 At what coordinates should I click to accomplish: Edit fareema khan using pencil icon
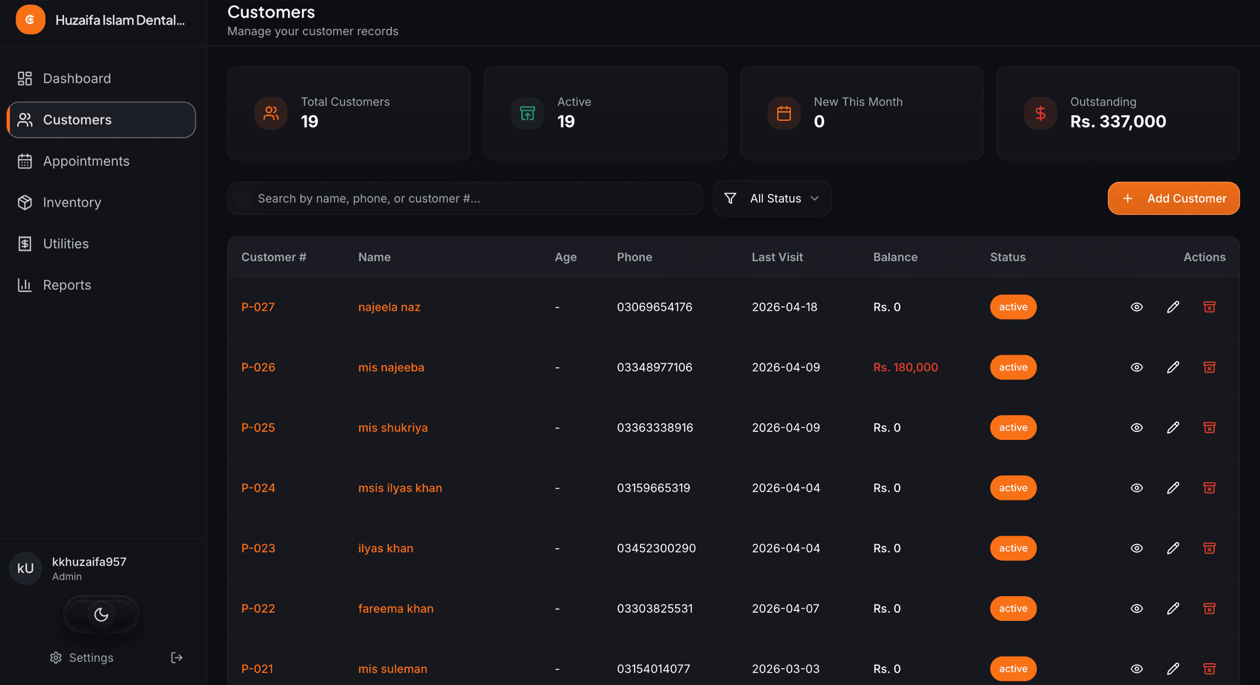(1173, 608)
